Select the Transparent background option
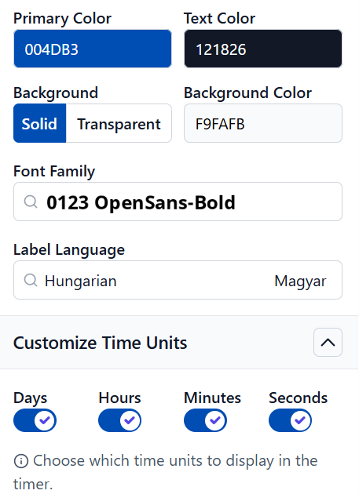This screenshot has width=359, height=494. [x=119, y=124]
